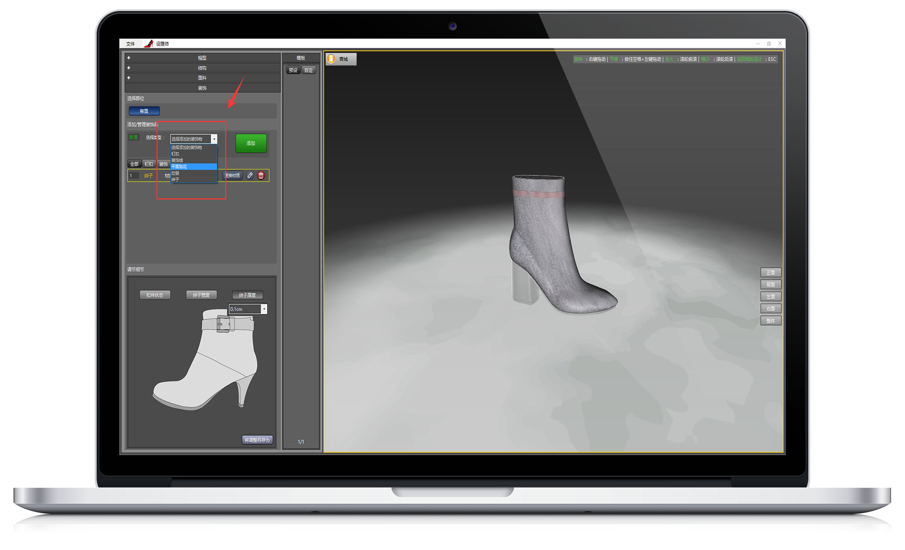905x550 pixels.
Task: Expand the 结构 section plus icon
Action: (x=129, y=68)
